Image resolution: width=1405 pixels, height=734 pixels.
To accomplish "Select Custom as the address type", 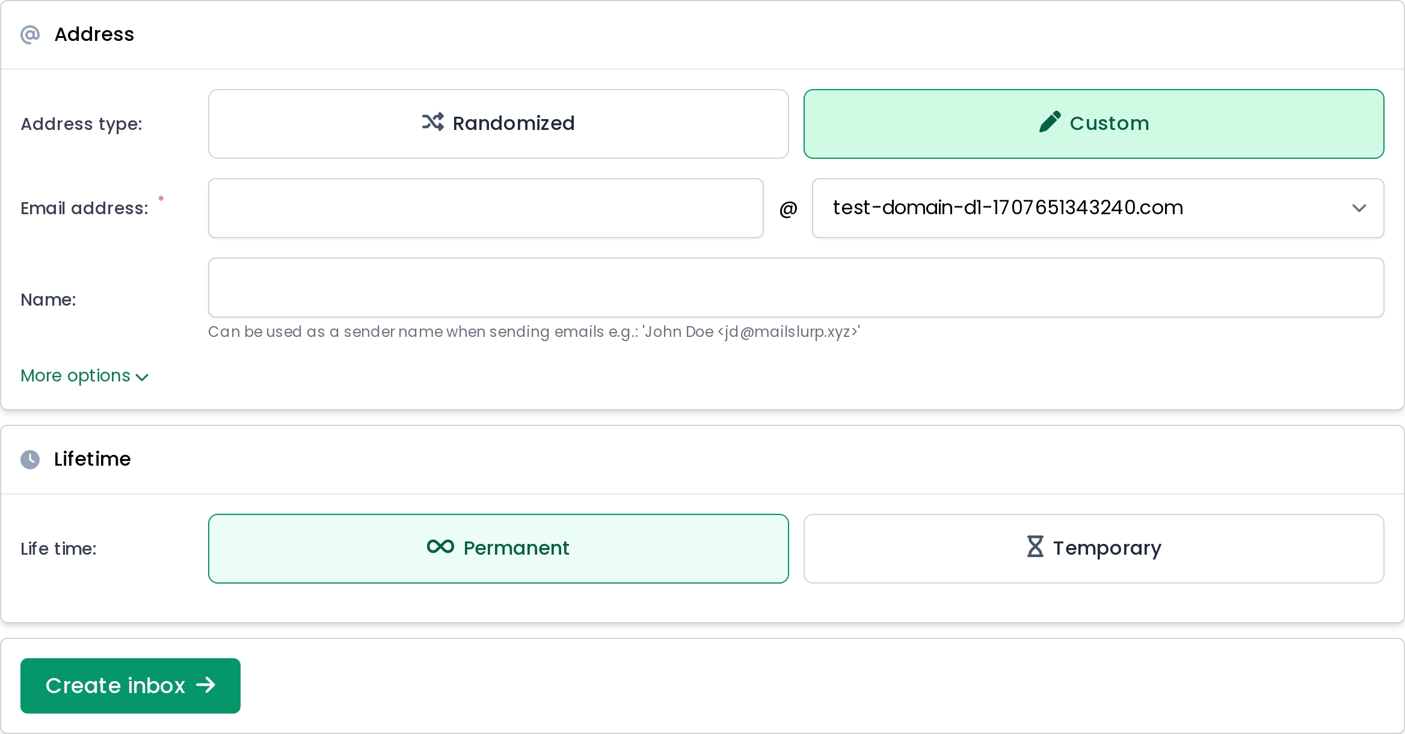I will pos(1093,123).
